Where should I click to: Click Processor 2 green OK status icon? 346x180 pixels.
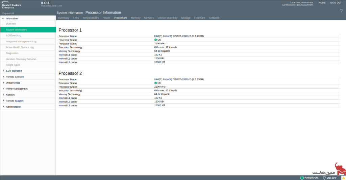155,83
